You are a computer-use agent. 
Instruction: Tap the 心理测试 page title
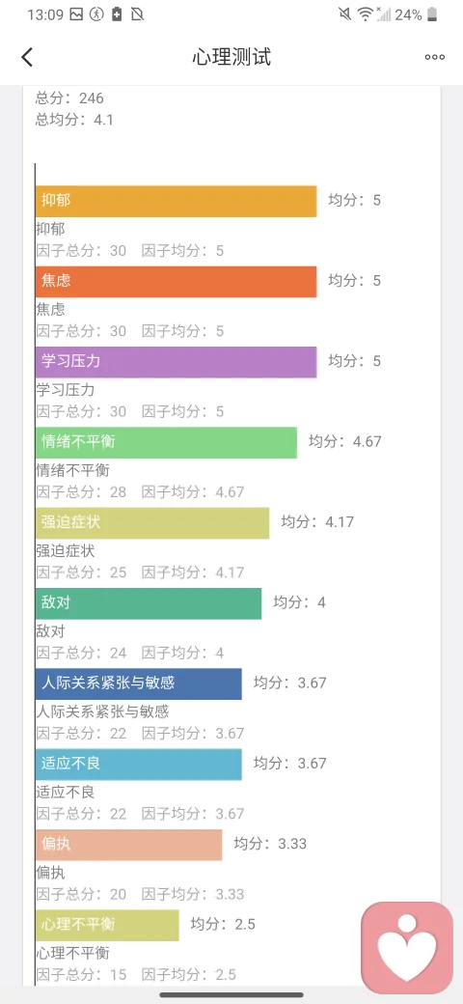(x=231, y=57)
